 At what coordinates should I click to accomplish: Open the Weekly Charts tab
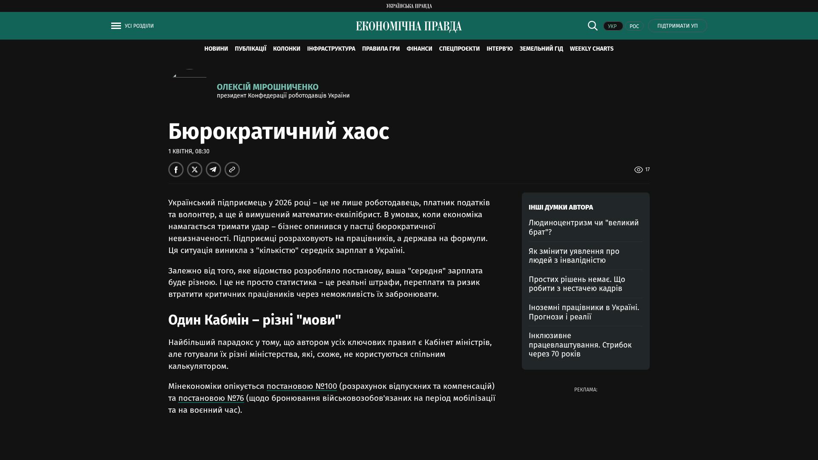pyautogui.click(x=591, y=49)
